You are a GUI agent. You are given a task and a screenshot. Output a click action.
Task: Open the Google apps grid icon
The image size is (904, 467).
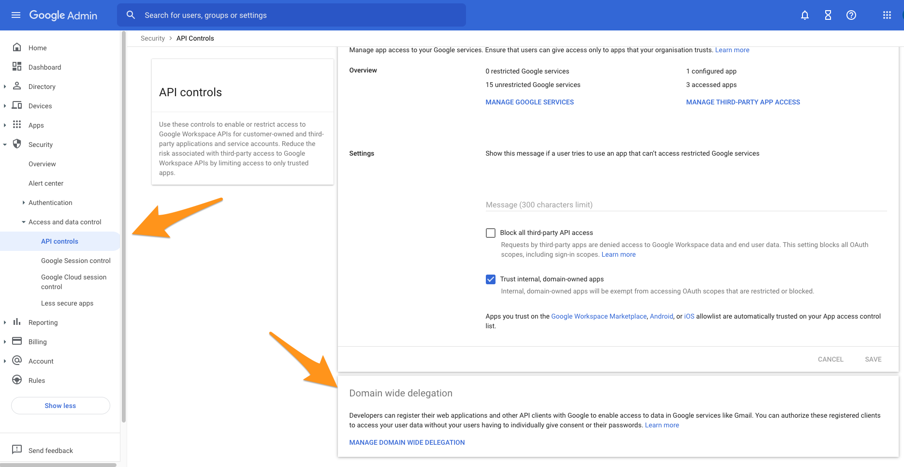coord(887,15)
